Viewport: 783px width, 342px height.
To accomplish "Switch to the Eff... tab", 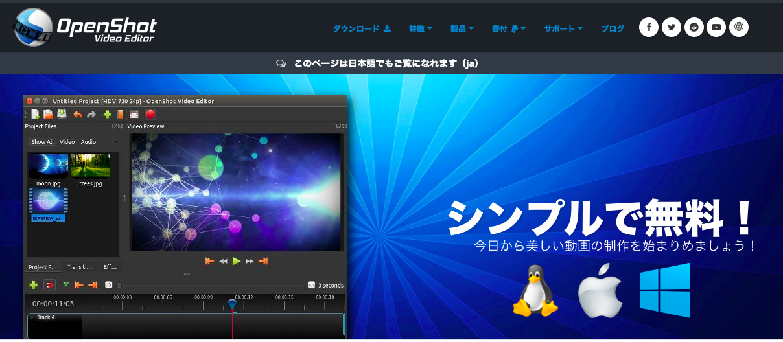I will pos(110,266).
